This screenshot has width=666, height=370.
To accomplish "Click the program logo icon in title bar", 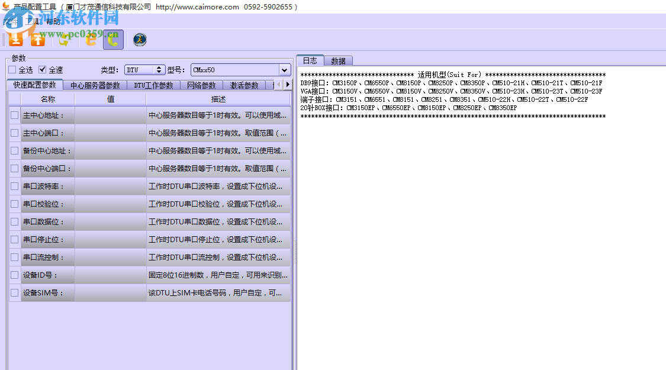I will 5,7.
